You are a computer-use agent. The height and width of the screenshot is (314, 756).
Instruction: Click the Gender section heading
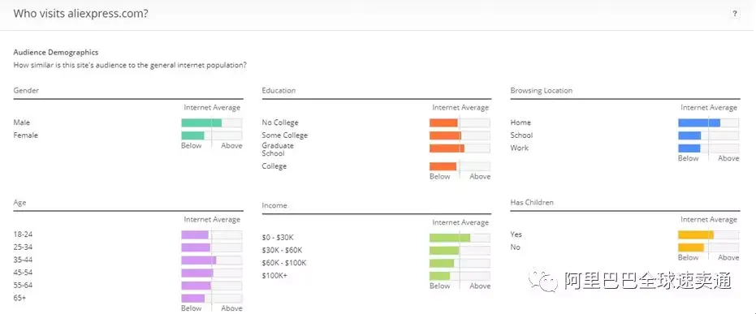[x=26, y=91]
